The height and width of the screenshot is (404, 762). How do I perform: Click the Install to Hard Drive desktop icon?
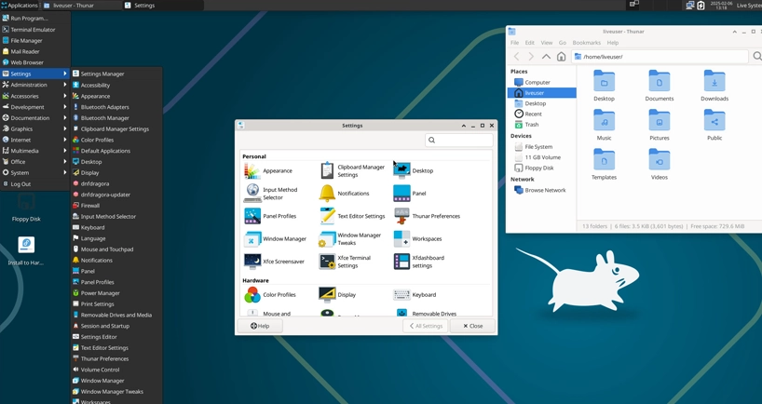coord(26,247)
